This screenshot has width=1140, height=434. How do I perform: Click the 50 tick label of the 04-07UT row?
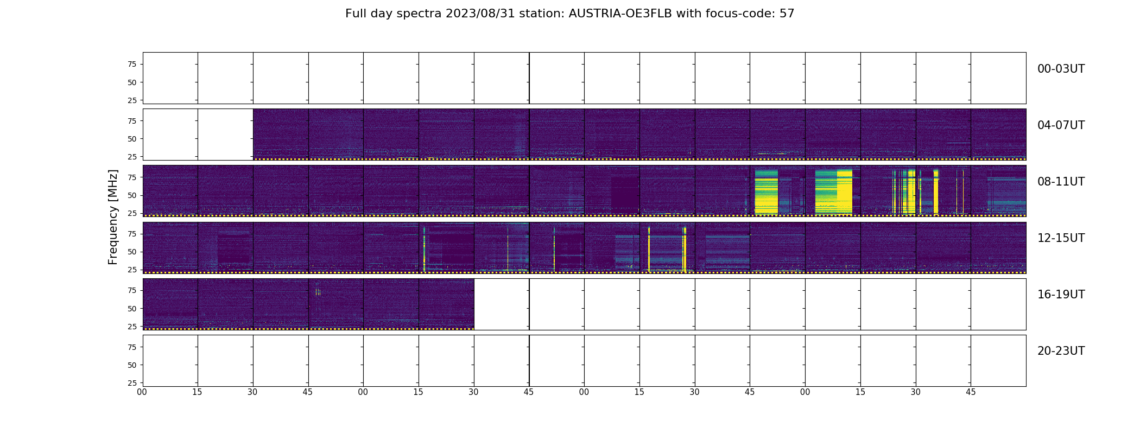tap(132, 139)
